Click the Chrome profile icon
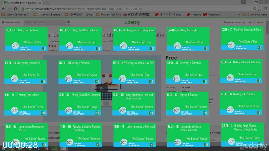269x151 pixels. [243, 2]
